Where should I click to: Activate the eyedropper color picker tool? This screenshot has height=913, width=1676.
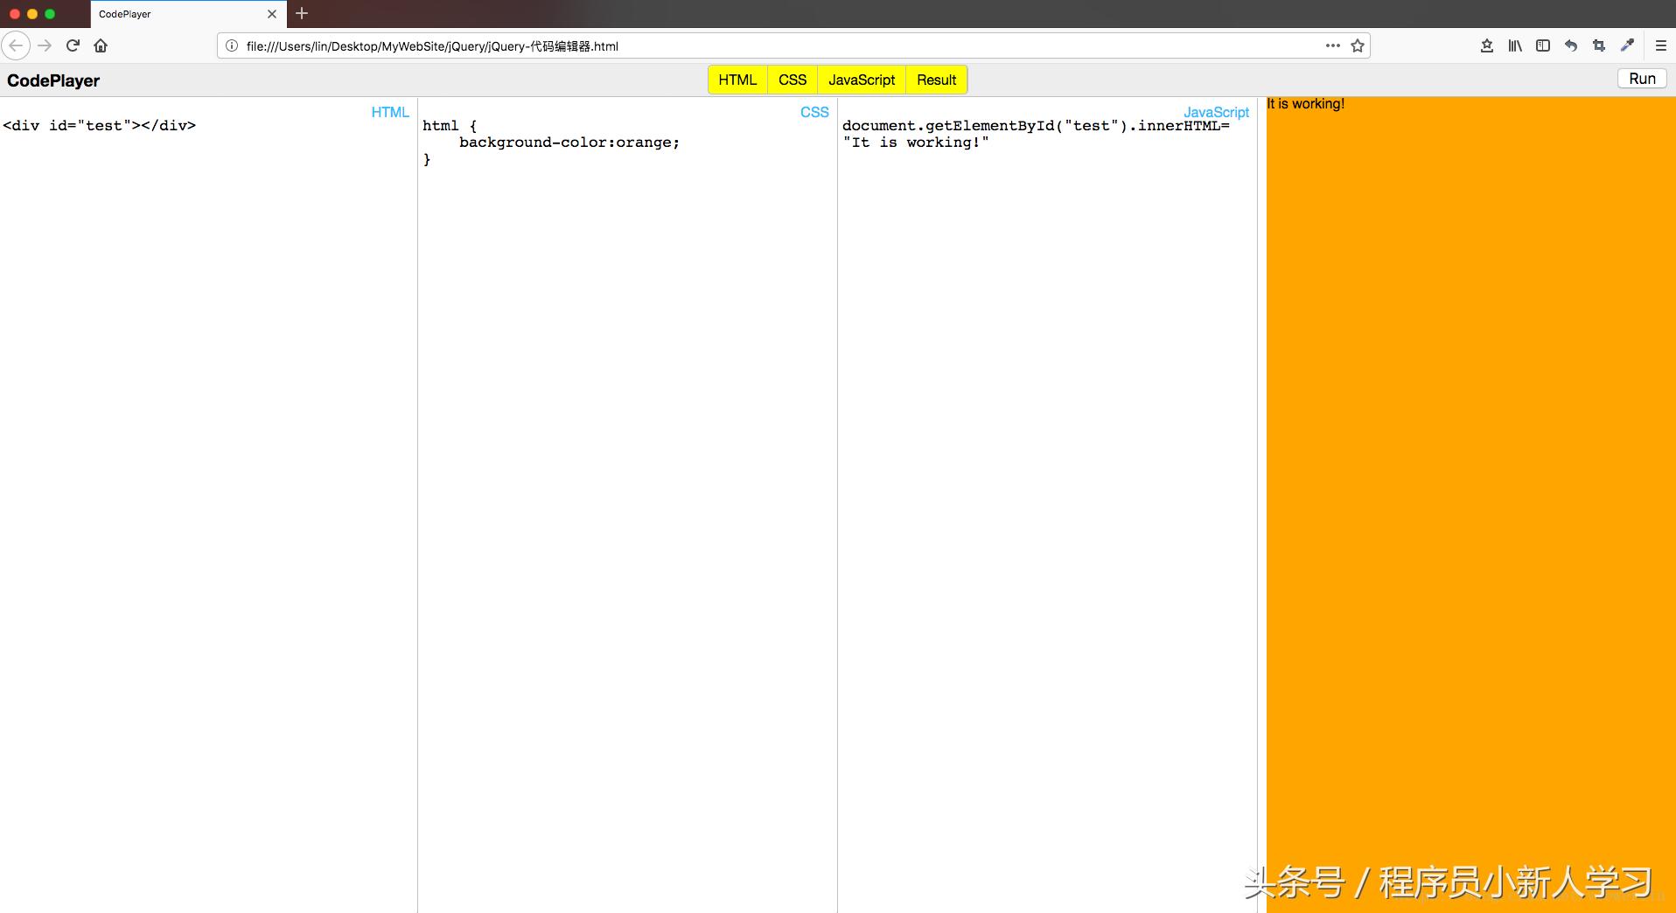[1627, 45]
